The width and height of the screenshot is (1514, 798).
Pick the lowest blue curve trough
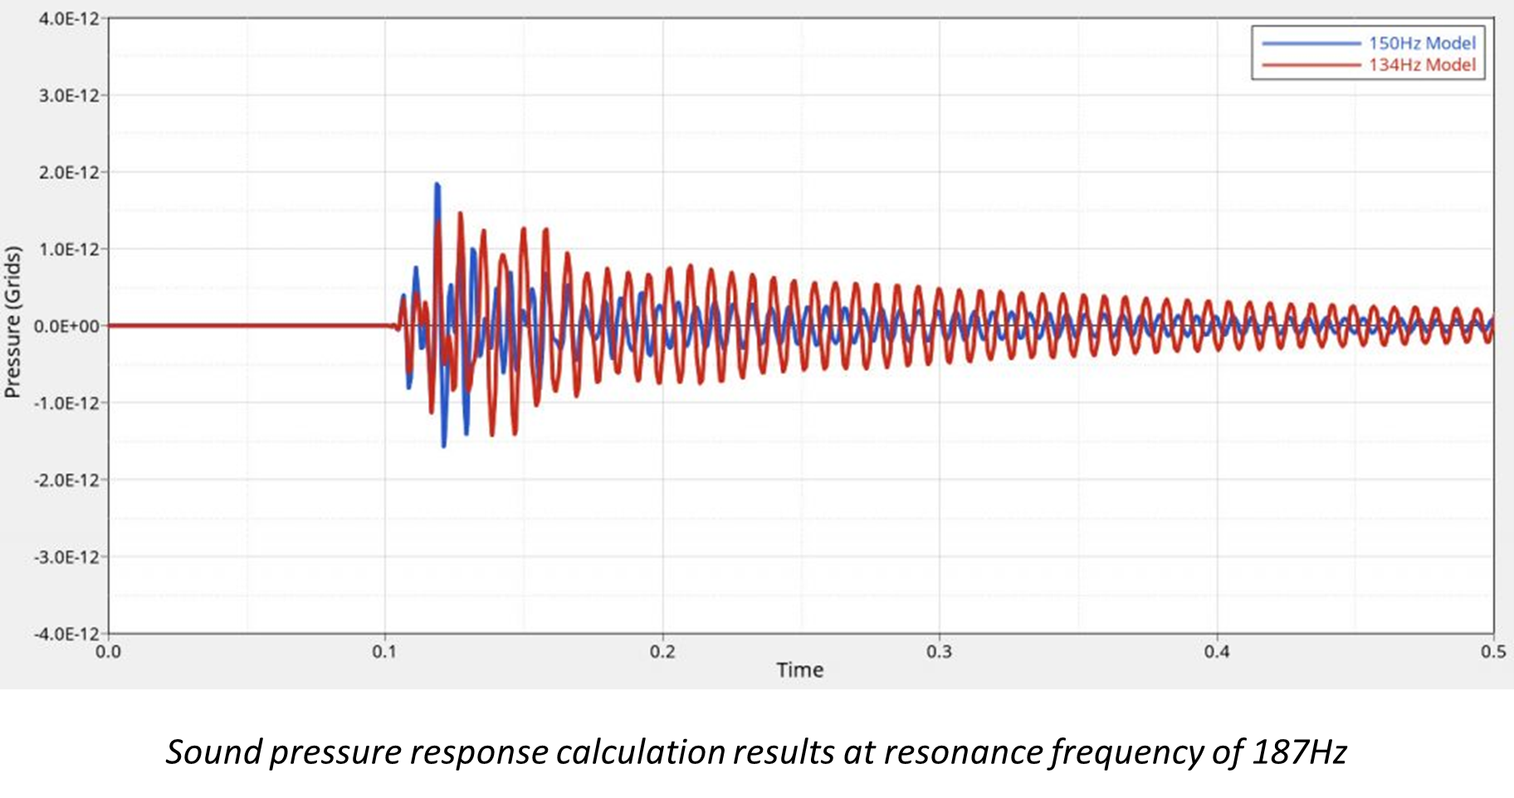click(x=443, y=445)
